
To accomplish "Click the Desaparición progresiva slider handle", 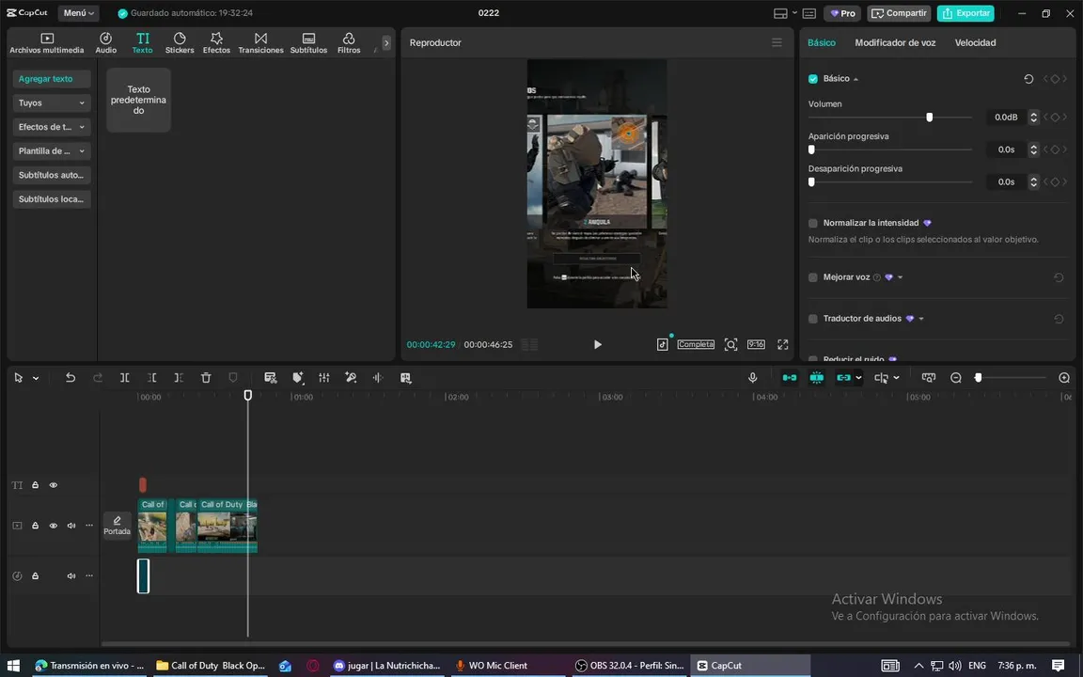I will point(811,181).
